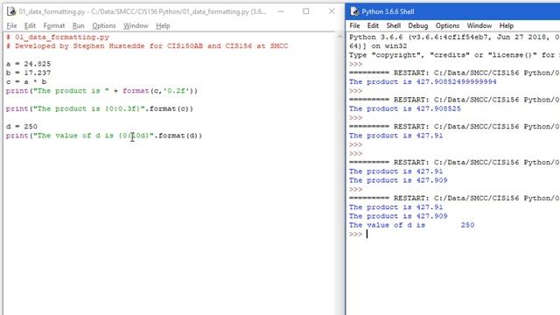The width and height of the screenshot is (560, 315).
Task: Click the editor window title text
Action: tap(143, 11)
